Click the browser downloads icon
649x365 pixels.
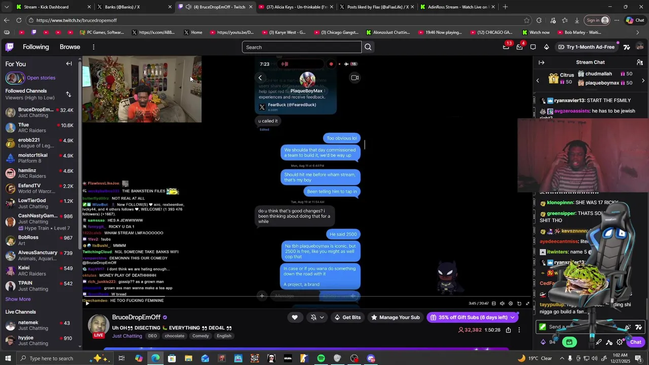tap(577, 20)
